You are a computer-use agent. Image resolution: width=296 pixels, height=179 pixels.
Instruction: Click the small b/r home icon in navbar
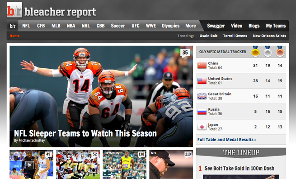point(13,26)
